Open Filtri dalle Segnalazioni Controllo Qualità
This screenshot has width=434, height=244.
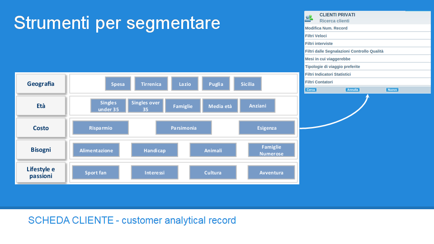tap(367, 51)
